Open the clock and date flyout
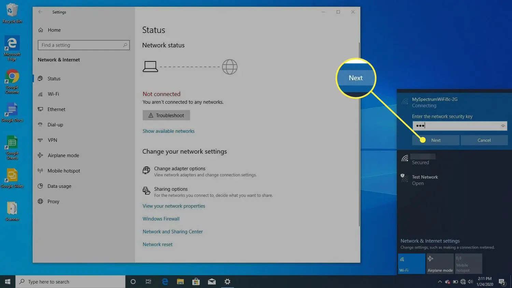 (x=485, y=282)
